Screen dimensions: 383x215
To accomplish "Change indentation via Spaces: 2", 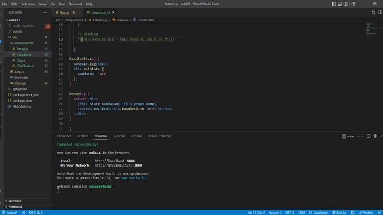I will 275,213.
